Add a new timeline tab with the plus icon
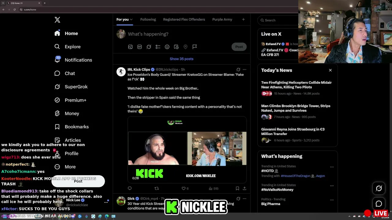Image resolution: width=392 pixels, height=220 pixels. (x=243, y=20)
